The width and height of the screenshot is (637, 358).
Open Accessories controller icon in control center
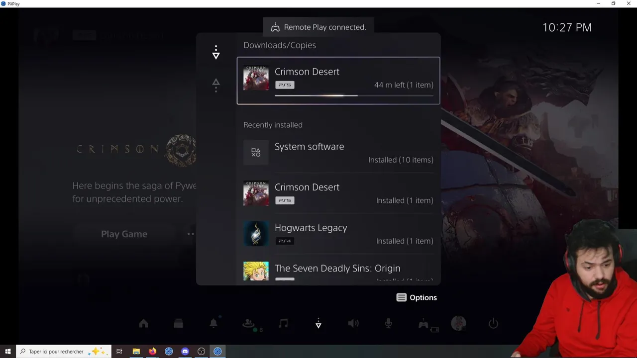[x=424, y=324]
